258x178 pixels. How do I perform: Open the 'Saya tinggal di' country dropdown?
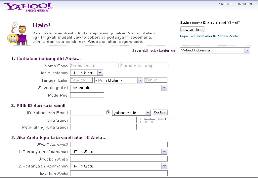pos(119,88)
